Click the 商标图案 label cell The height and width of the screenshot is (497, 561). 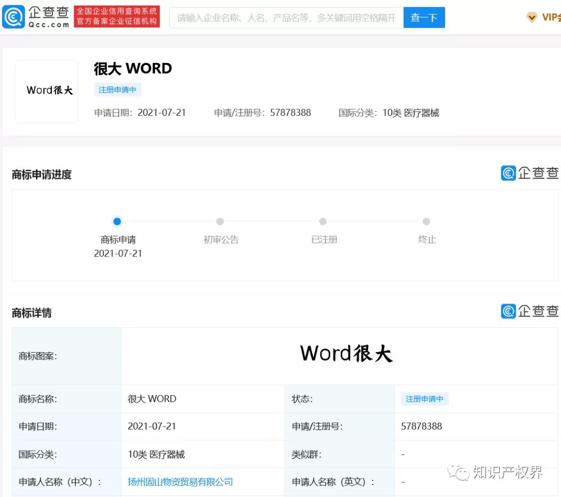tap(66, 356)
